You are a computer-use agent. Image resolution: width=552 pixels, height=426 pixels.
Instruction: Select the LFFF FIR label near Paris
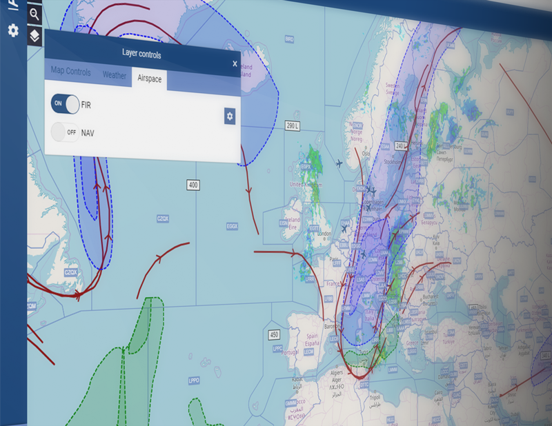(x=337, y=263)
